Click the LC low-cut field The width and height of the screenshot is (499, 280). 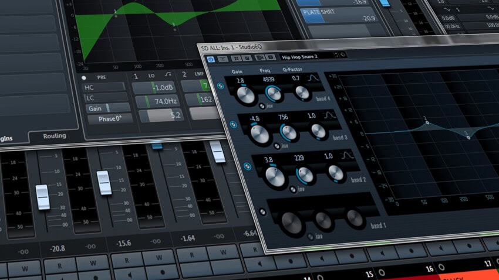pos(105,97)
